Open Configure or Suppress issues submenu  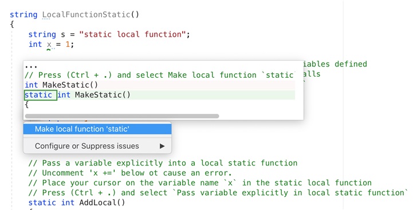tap(97, 146)
